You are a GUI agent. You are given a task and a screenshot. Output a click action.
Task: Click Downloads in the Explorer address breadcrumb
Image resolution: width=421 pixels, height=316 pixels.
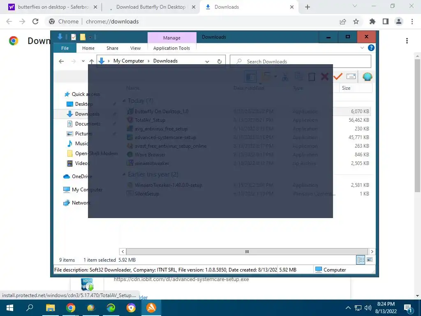tap(165, 61)
